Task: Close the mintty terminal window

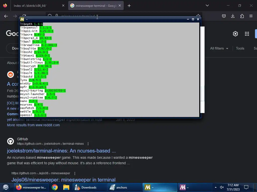Action: [x=198, y=19]
